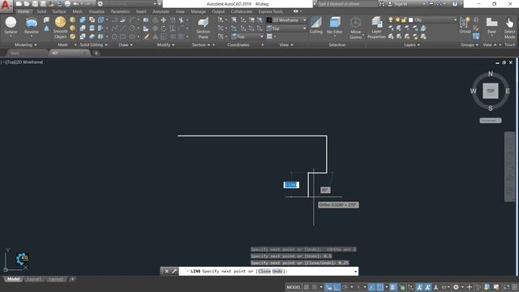The image size is (519, 292).
Task: Open the command line history arrow
Action: [x=355, y=272]
